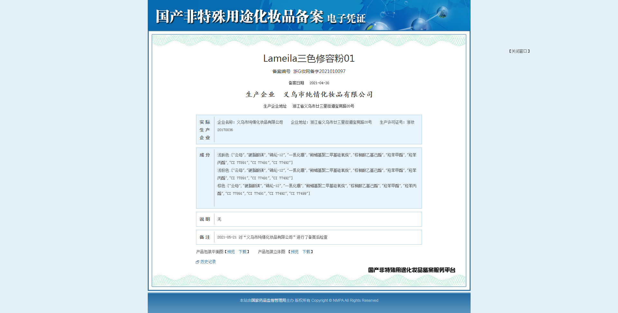Select the filing number 浙G妆网备字2021010097

click(x=319, y=71)
